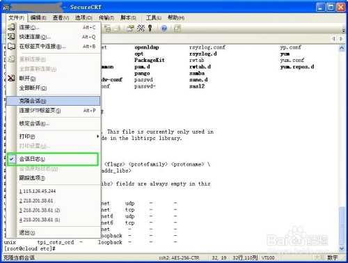The height and width of the screenshot is (263, 348).
Task: Click the tab scroll right arrow
Action: 341,39
